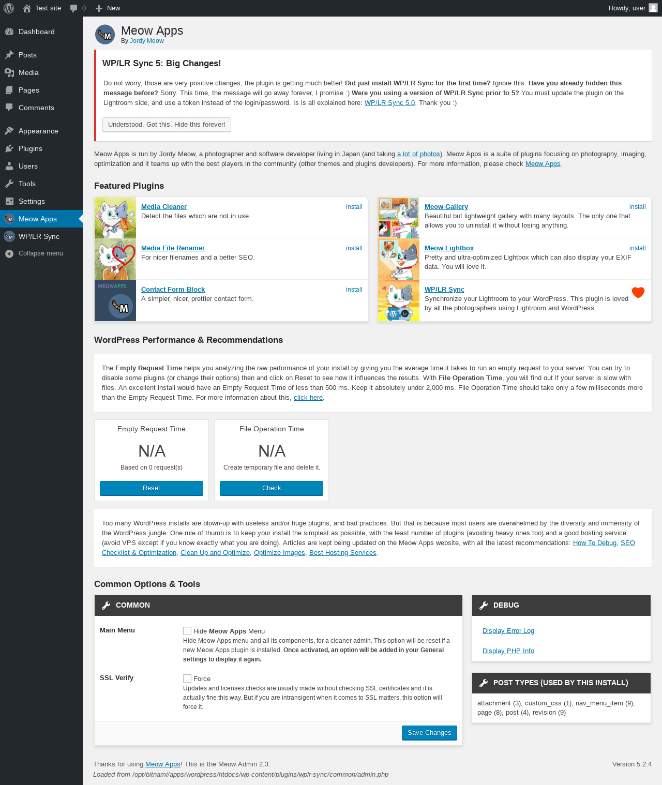Click the Meow Gallery plugin thumbnail
Image resolution: width=662 pixels, height=785 pixels.
click(x=399, y=218)
